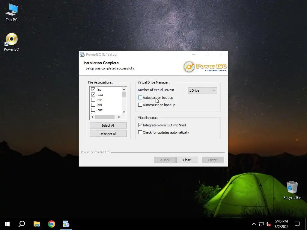Click the file list horizontal scrollbar thumb

click(105, 117)
